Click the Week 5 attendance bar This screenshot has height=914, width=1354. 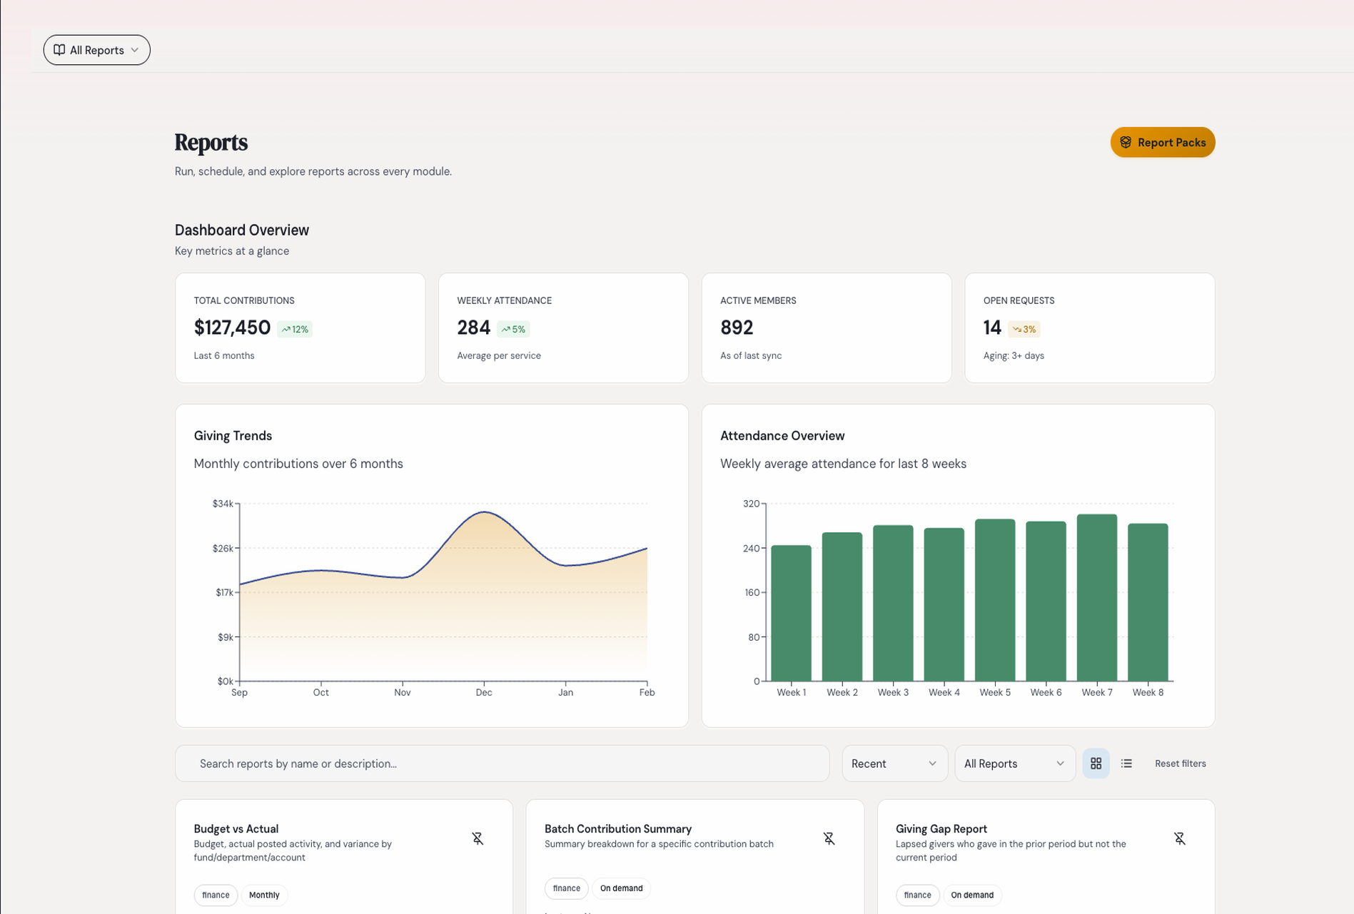coord(994,600)
